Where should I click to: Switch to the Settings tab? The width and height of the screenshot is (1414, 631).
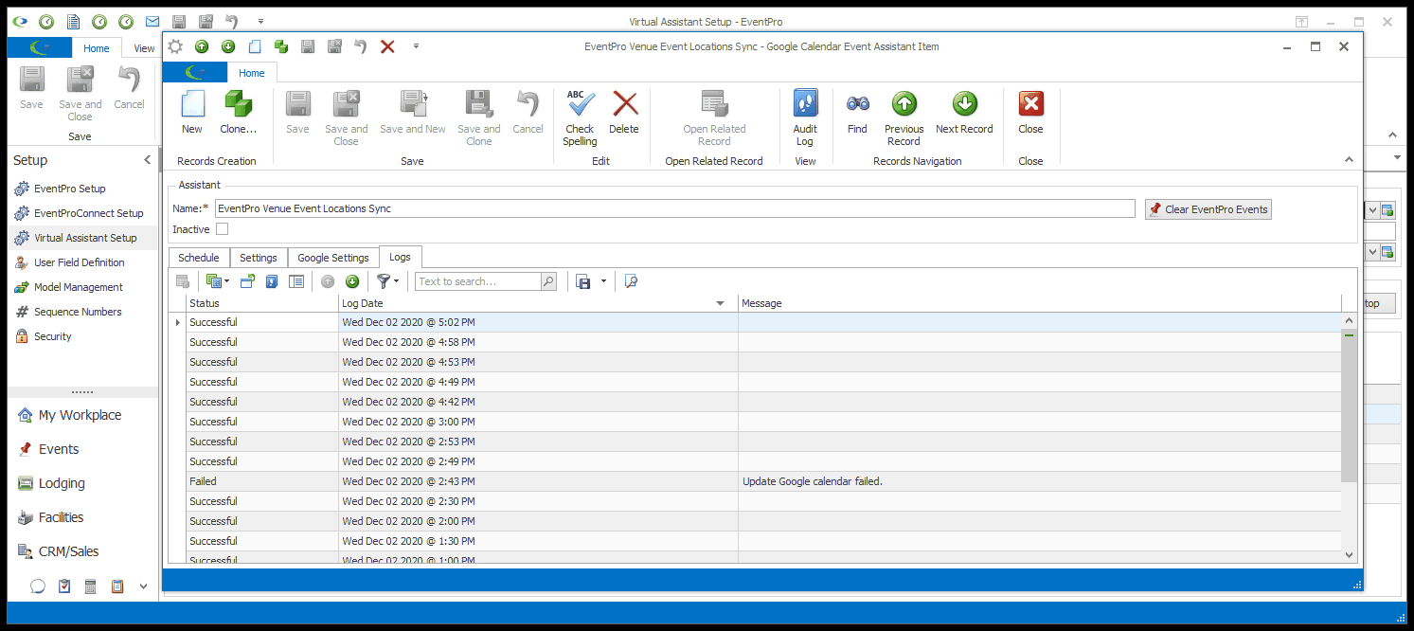point(259,258)
